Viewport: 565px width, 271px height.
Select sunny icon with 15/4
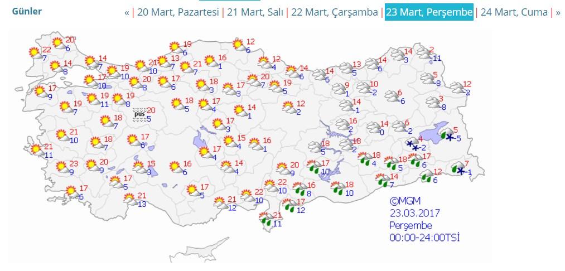(x=230, y=142)
